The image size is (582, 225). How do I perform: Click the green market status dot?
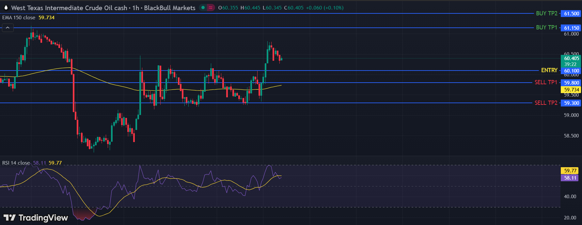coord(203,8)
